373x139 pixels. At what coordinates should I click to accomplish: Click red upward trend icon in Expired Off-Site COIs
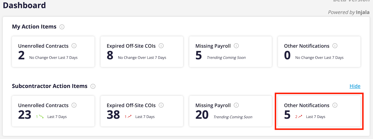(130, 117)
